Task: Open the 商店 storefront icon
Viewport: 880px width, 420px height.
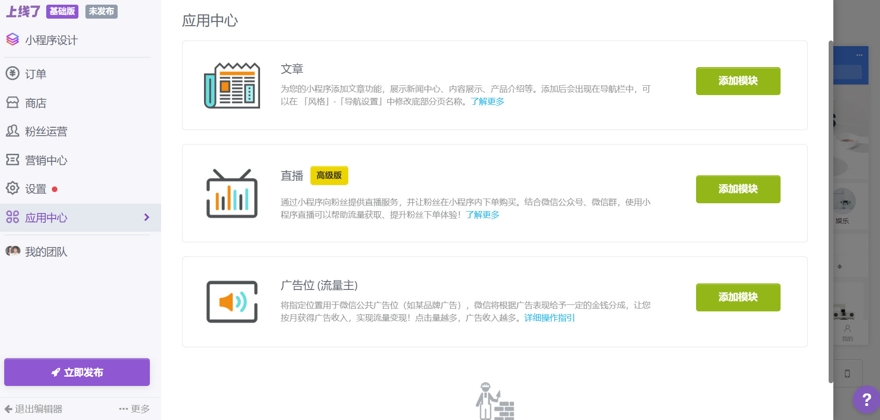Action: (13, 103)
